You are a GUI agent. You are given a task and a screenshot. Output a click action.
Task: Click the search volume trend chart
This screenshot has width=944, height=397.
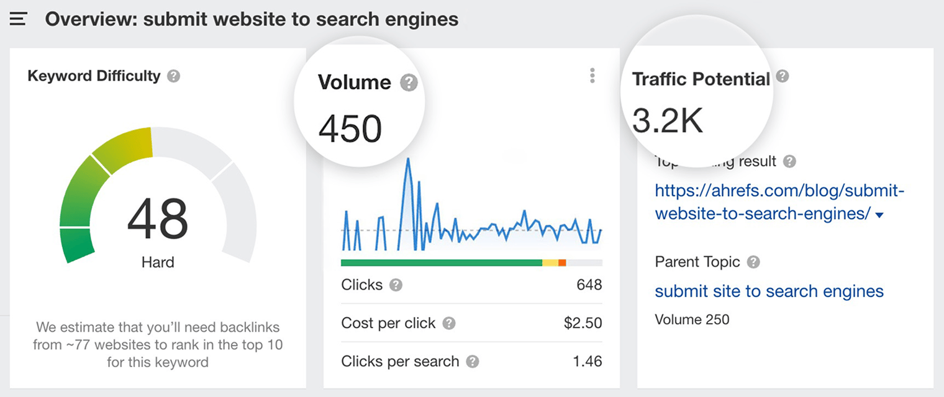[x=471, y=211]
